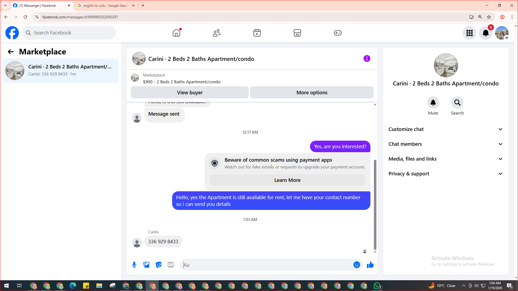Open the taskbar clock and date
This screenshot has height=291, width=518.
click(495, 286)
